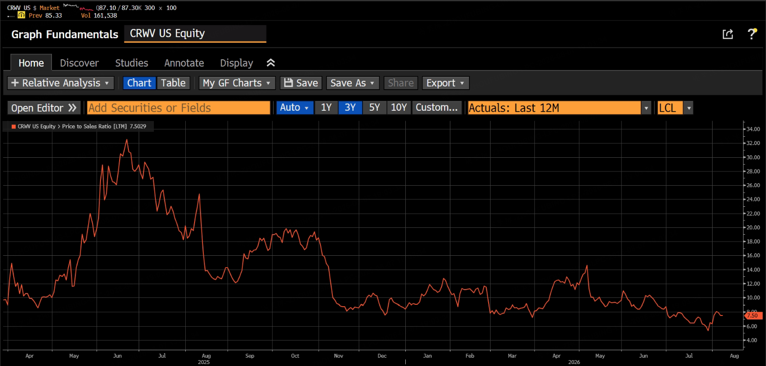766x366 pixels.
Task: Click the 4.00 y-axis label
Action: [753, 340]
